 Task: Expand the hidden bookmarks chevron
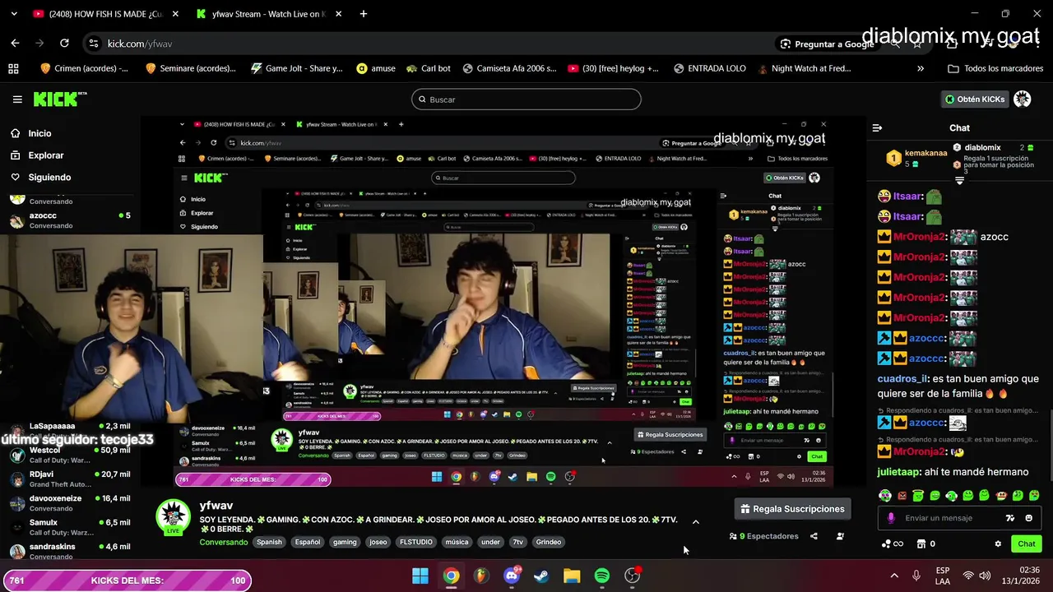pyautogui.click(x=921, y=68)
